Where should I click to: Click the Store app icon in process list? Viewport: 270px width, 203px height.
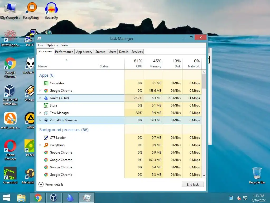46,105
